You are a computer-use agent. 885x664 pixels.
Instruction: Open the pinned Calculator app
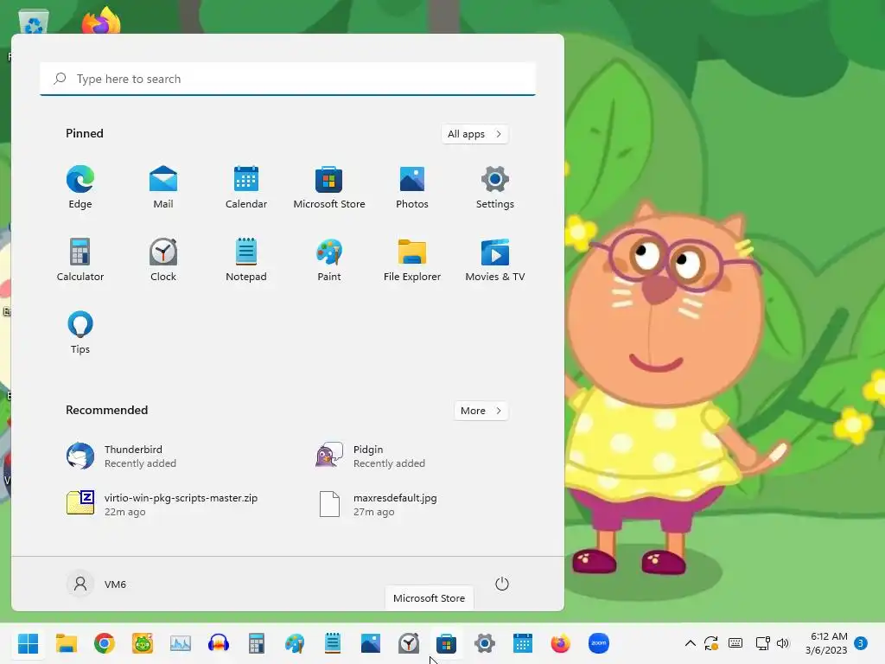click(80, 259)
